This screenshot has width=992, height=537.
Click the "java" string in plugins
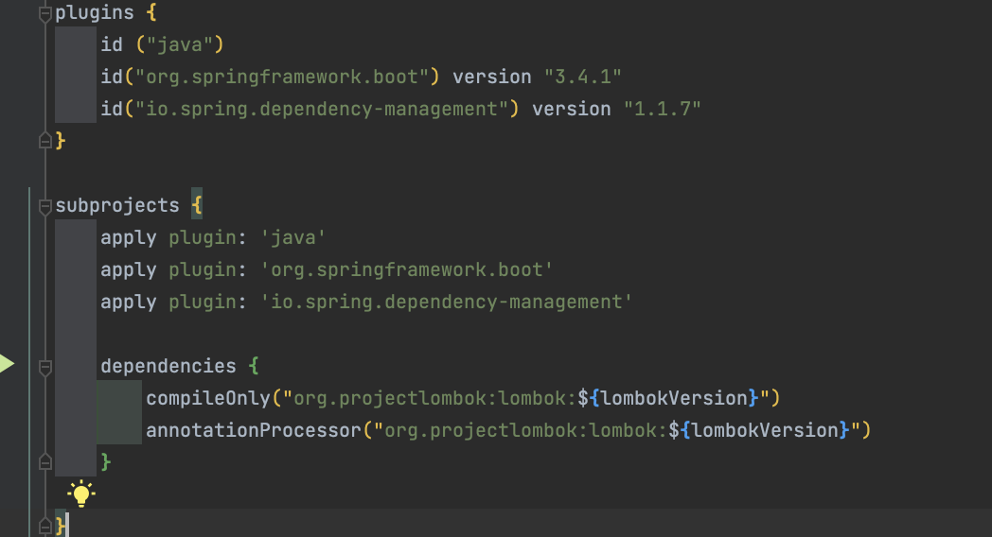[x=179, y=44]
